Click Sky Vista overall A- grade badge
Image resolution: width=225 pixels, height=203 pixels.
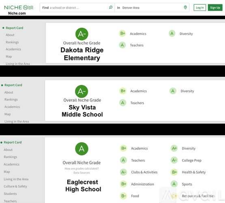click(81, 91)
